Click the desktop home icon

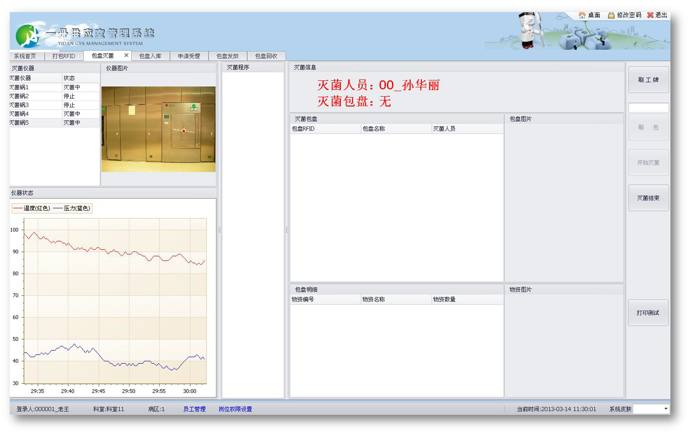click(582, 15)
